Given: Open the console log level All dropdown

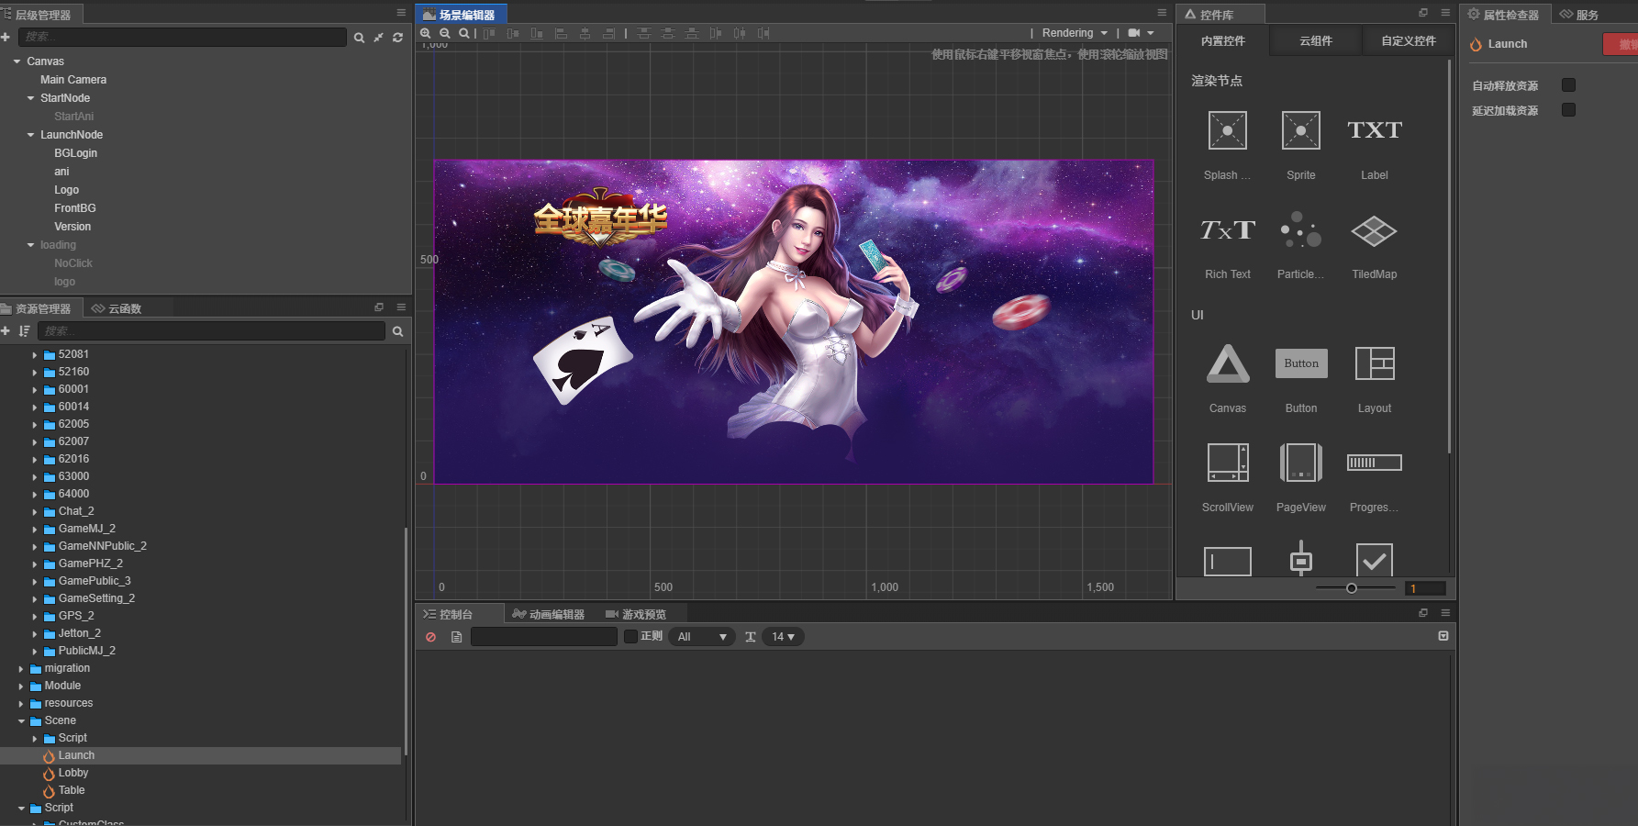Looking at the screenshot, I should [x=701, y=637].
